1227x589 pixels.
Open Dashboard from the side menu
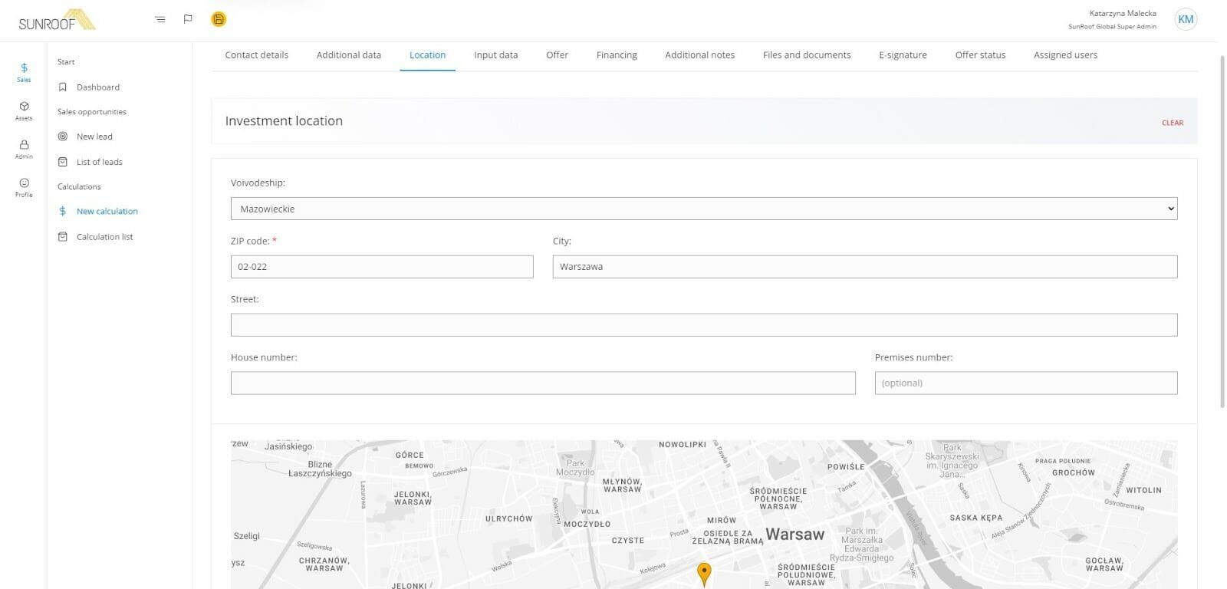(97, 87)
